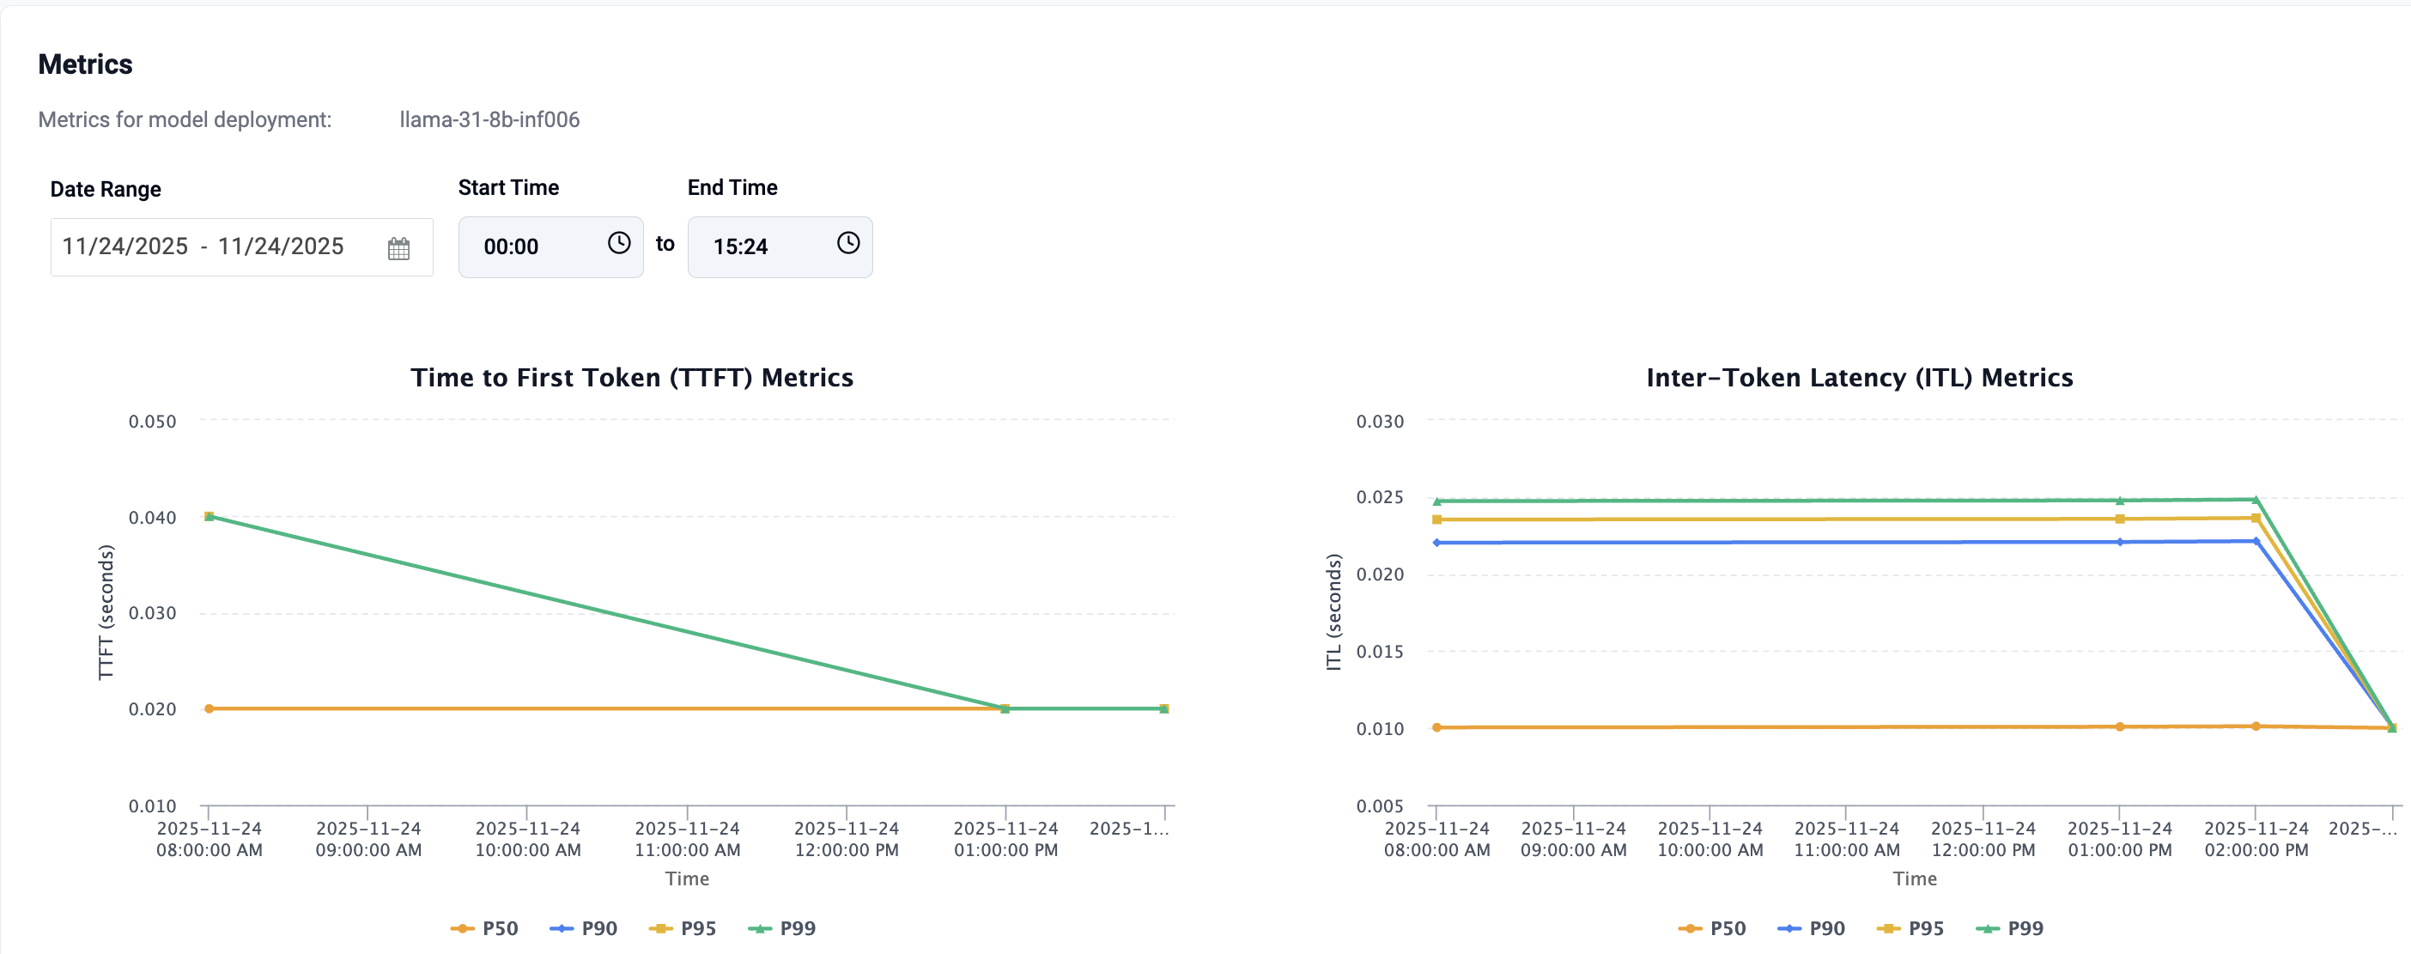Click TTFT P99 point at 0.040
The width and height of the screenshot is (2411, 954).
point(210,516)
